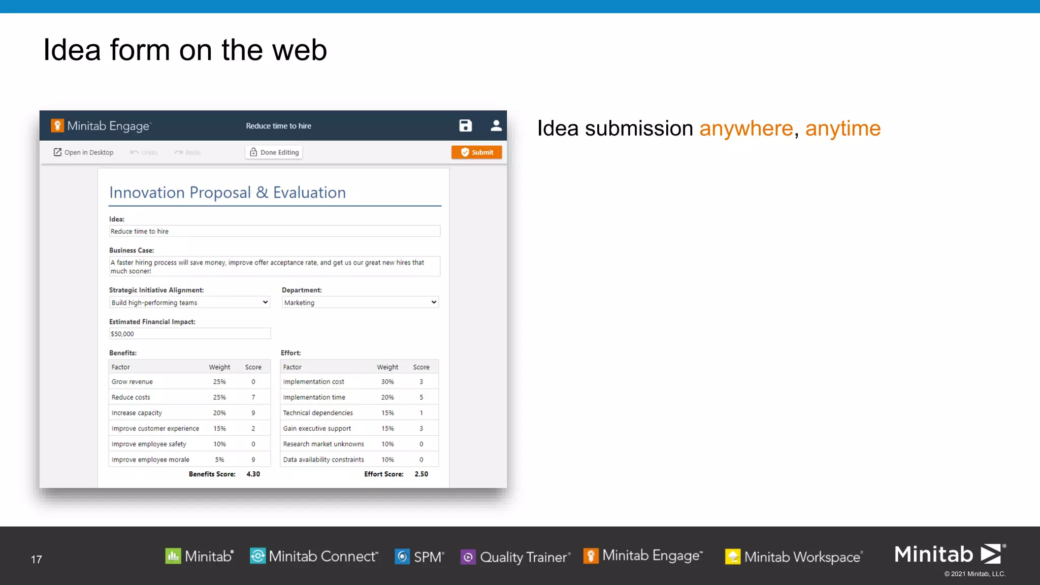This screenshot has height=585, width=1040.
Task: Click the Benefits Score value 4.30
Action: 253,474
